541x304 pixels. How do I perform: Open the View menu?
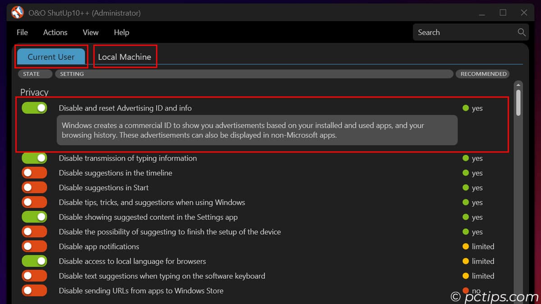click(x=91, y=32)
